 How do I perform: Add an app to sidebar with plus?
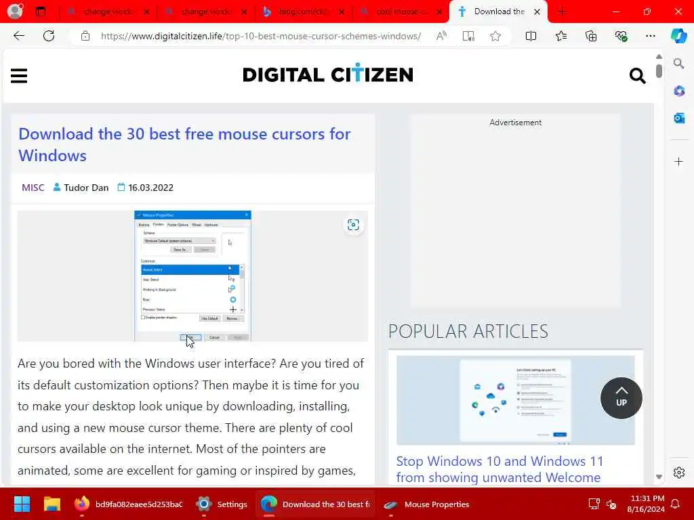tap(678, 161)
